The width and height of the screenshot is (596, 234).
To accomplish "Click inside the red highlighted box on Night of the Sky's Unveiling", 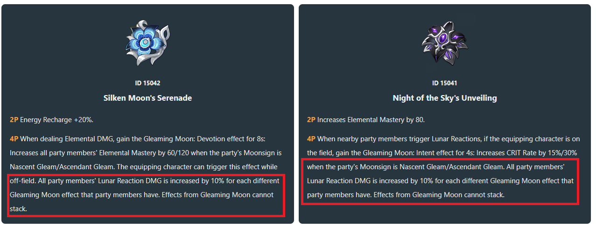I will pyautogui.click(x=441, y=181).
